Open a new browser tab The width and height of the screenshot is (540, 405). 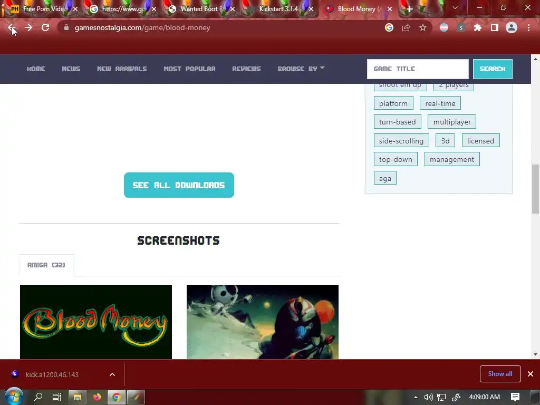[409, 9]
